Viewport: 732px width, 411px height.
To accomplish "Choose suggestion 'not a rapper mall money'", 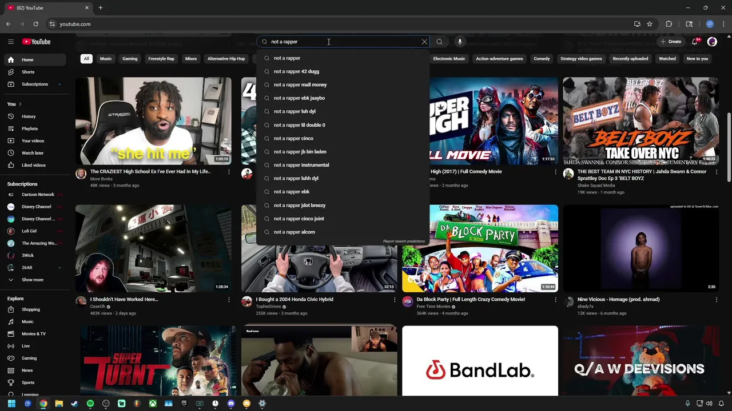I will pyautogui.click(x=343, y=85).
